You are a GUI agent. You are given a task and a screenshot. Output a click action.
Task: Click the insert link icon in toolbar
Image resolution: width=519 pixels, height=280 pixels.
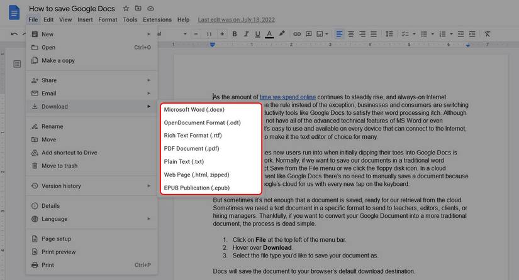297,34
